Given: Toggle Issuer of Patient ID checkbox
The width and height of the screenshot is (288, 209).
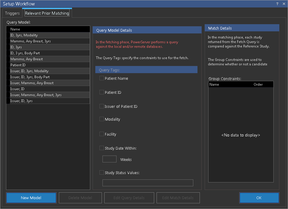Looking at the screenshot, I should (x=102, y=106).
